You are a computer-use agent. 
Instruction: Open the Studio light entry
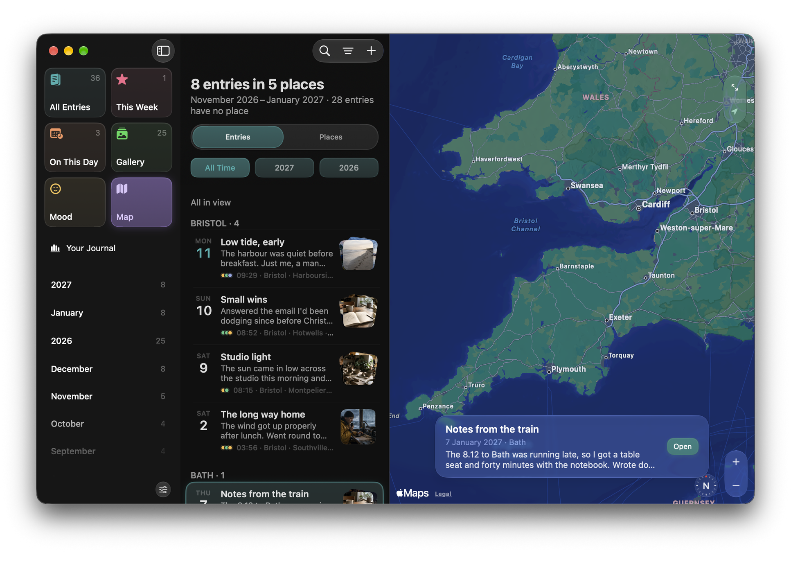(285, 373)
